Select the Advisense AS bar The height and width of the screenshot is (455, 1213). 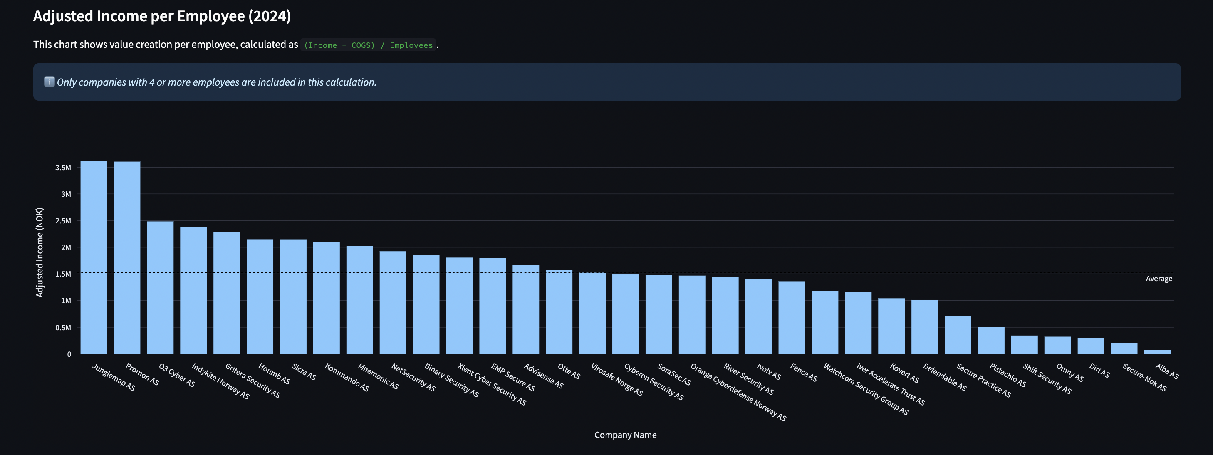(x=526, y=309)
